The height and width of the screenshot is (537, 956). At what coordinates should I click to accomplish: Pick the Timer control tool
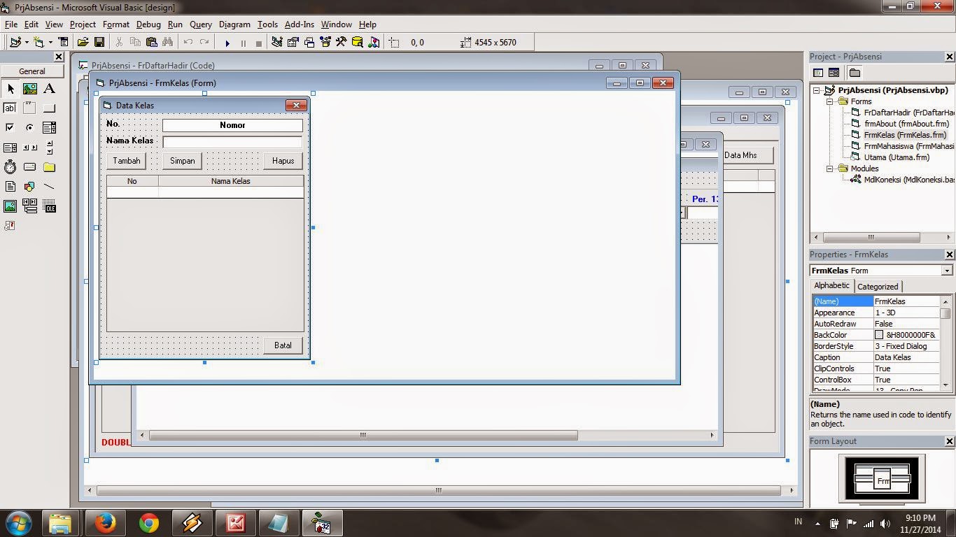pos(10,167)
